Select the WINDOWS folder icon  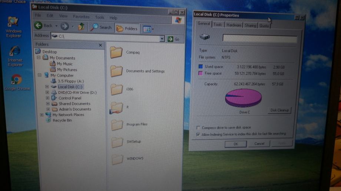point(117,159)
